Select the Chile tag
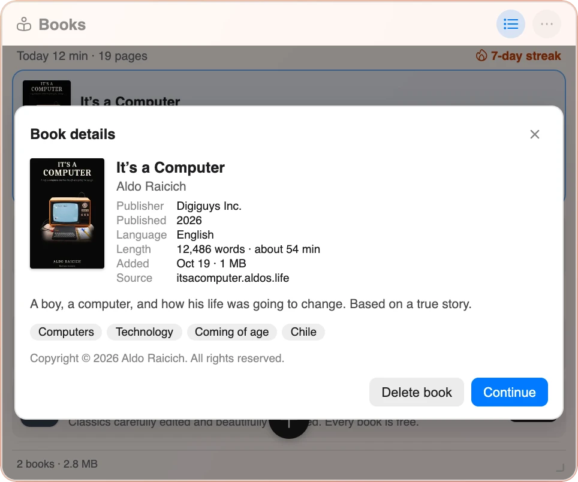578x482 pixels. pos(303,332)
